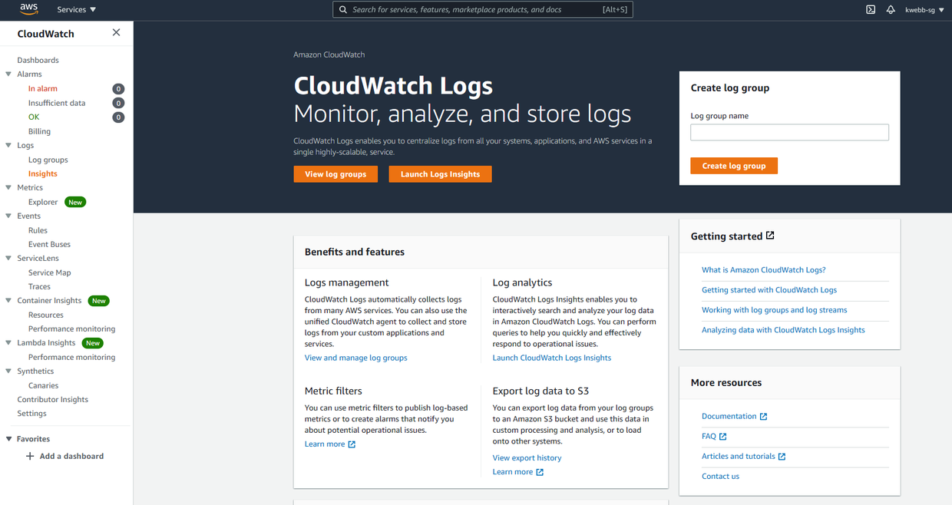Close the CloudWatch sidebar with X
The height and width of the screenshot is (505, 952).
(x=116, y=32)
